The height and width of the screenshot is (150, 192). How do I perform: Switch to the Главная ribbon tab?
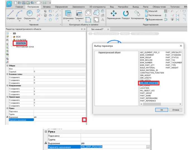tap(19, 7)
